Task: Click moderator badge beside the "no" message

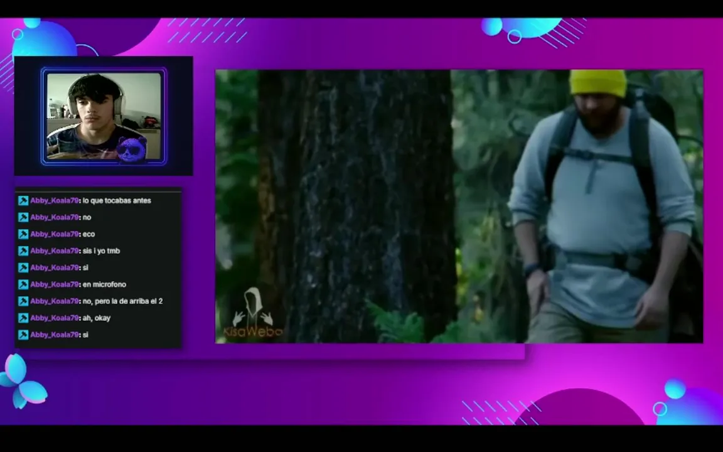Action: 23,217
